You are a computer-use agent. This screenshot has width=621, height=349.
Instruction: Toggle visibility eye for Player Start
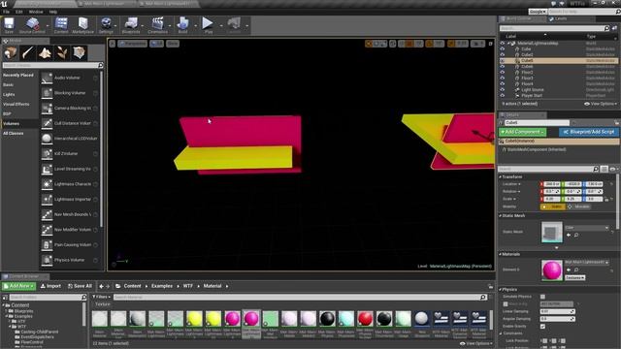(x=503, y=96)
